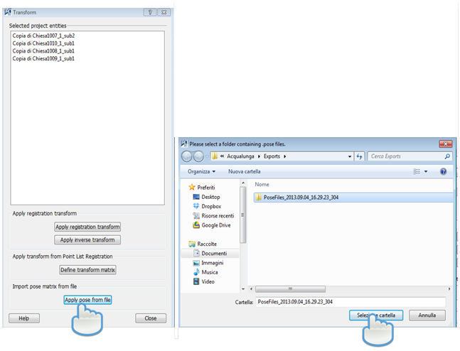Expand the view options dropdown arrow

[x=426, y=171]
